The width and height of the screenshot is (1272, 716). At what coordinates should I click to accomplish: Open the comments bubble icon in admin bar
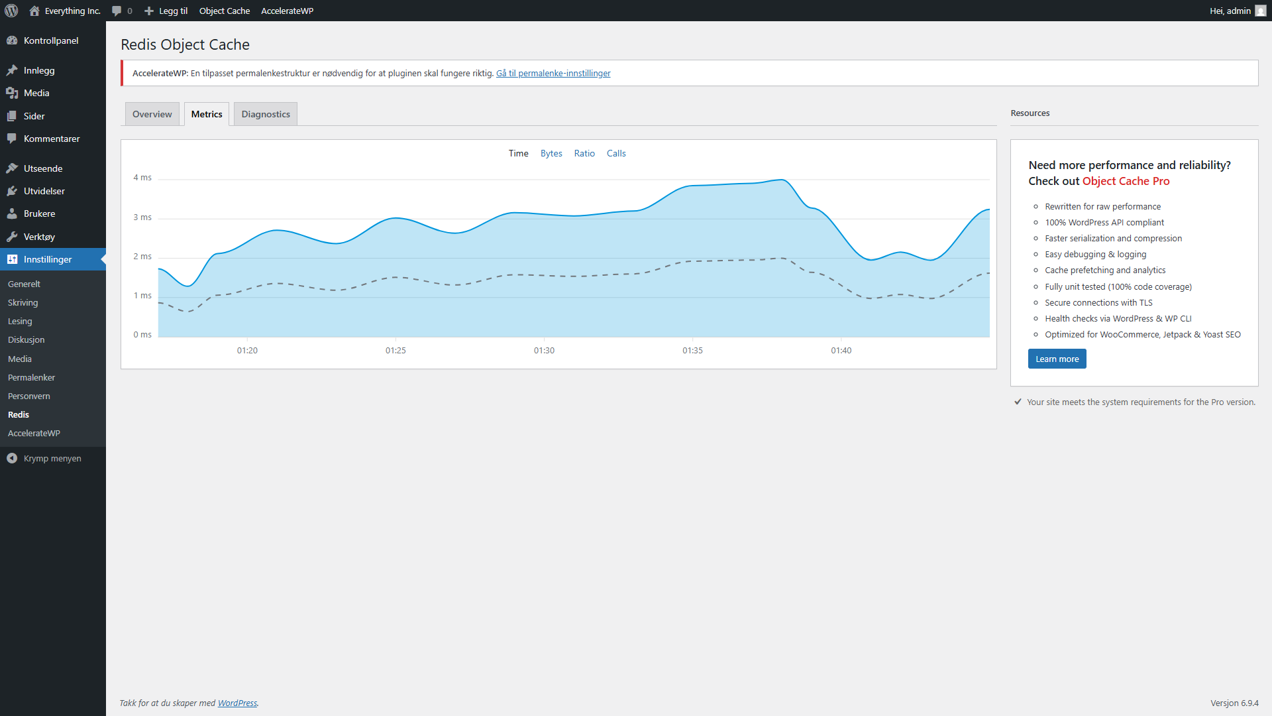click(x=117, y=11)
